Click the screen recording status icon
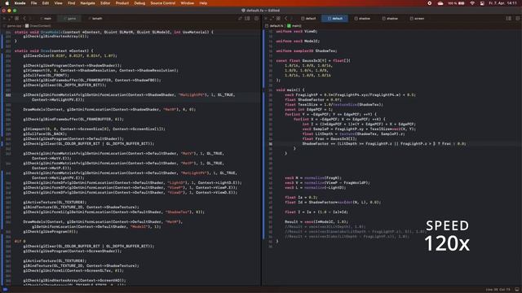The image size is (522, 293). click(x=430, y=3)
